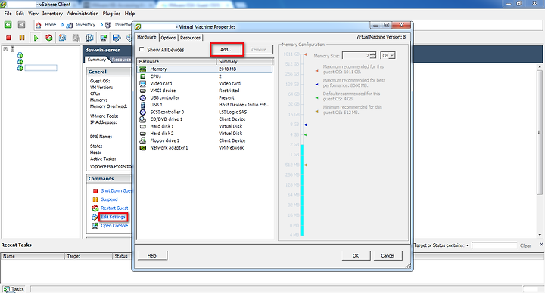Click the Reset VM toolbar icon
The width and height of the screenshot is (545, 293).
pyautogui.click(x=49, y=38)
